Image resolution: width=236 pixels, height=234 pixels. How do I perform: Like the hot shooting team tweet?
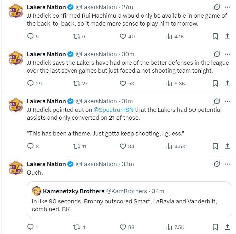pyautogui.click(x=123, y=83)
